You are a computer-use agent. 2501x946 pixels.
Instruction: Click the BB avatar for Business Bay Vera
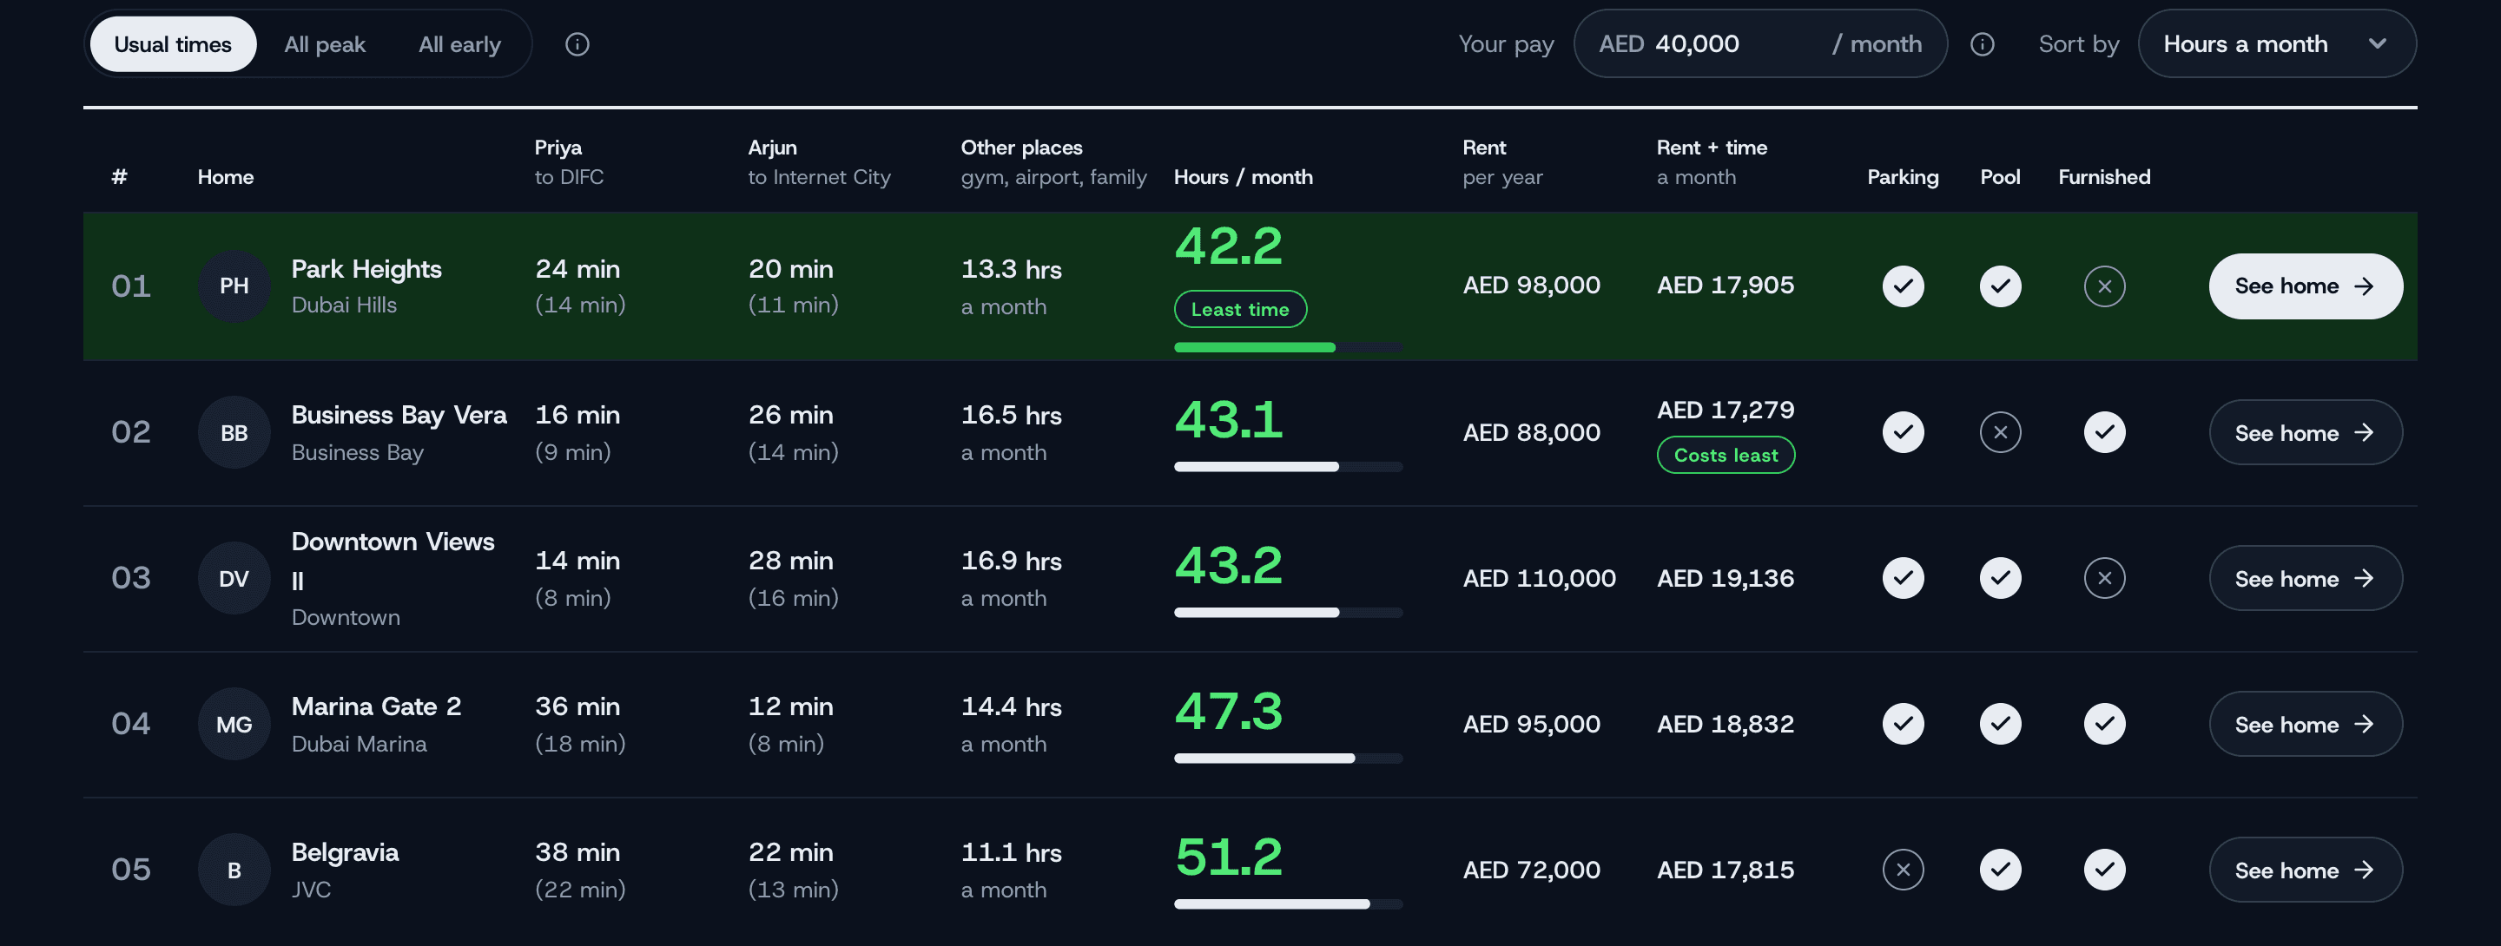coord(234,433)
